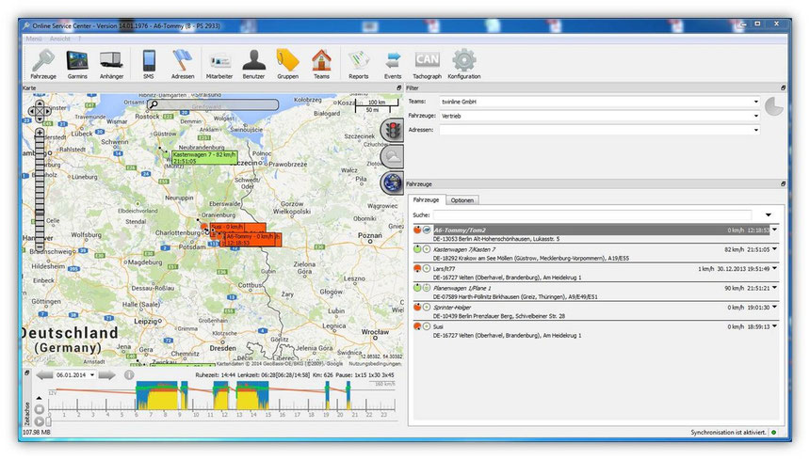The height and width of the screenshot is (460, 810).
Task: Click the driving block at hour 7 in timeline
Action: 156,396
